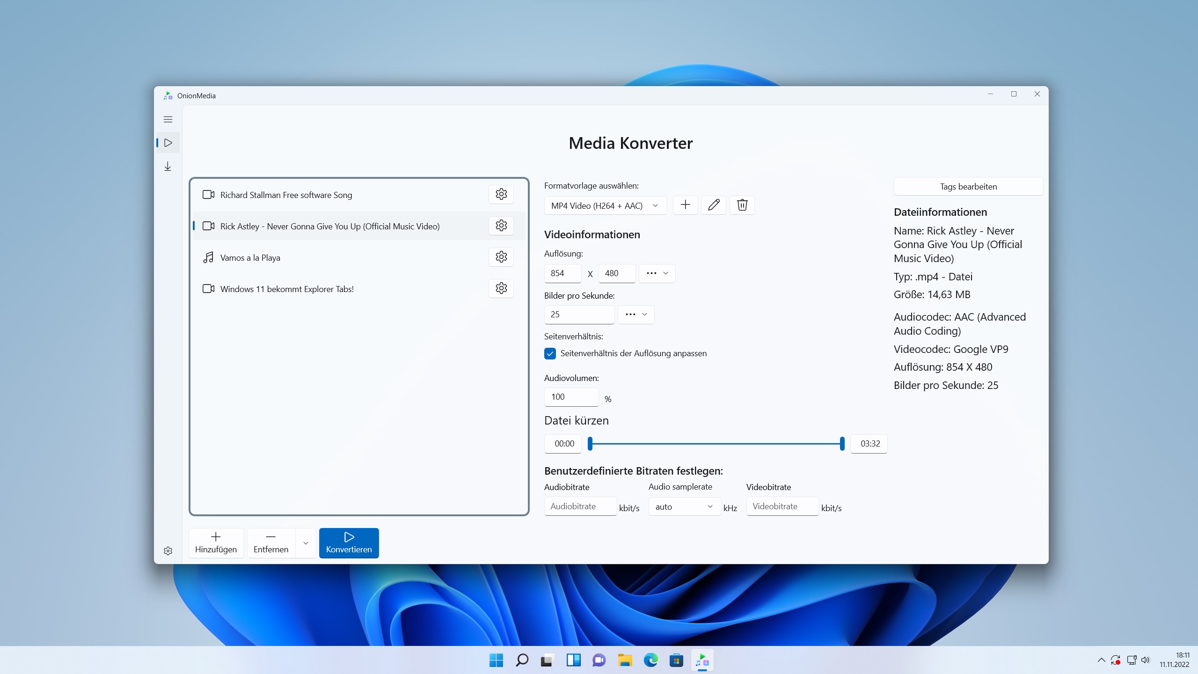Screen dimensions: 1198x674
Task: Select Windows 11 bekommt Explorer Tabs! item
Action: click(x=359, y=289)
